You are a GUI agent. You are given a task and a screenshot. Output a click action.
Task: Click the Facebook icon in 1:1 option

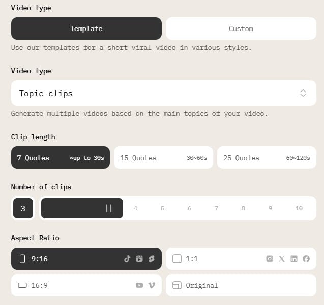306,259
